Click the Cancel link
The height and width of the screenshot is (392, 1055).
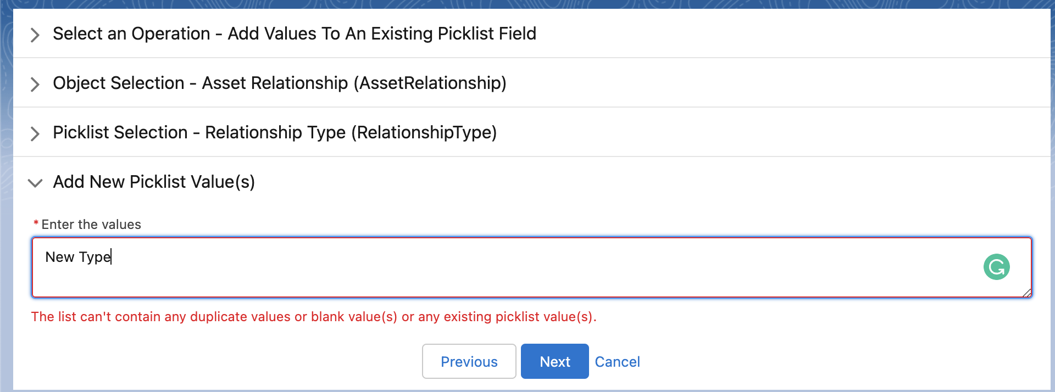click(x=617, y=362)
